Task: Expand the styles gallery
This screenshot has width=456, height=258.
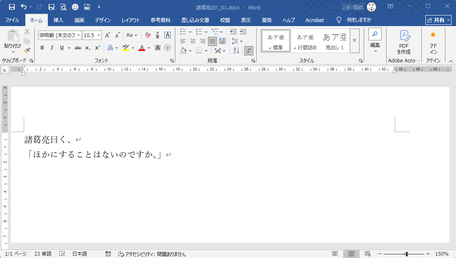Action: pos(355,41)
